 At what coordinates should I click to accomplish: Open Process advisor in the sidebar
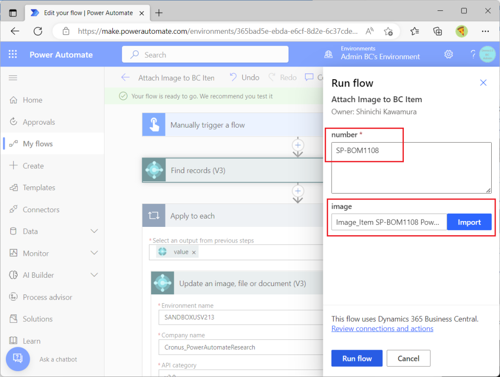point(52,297)
